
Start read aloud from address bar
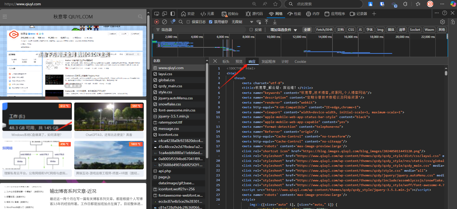(265, 4)
